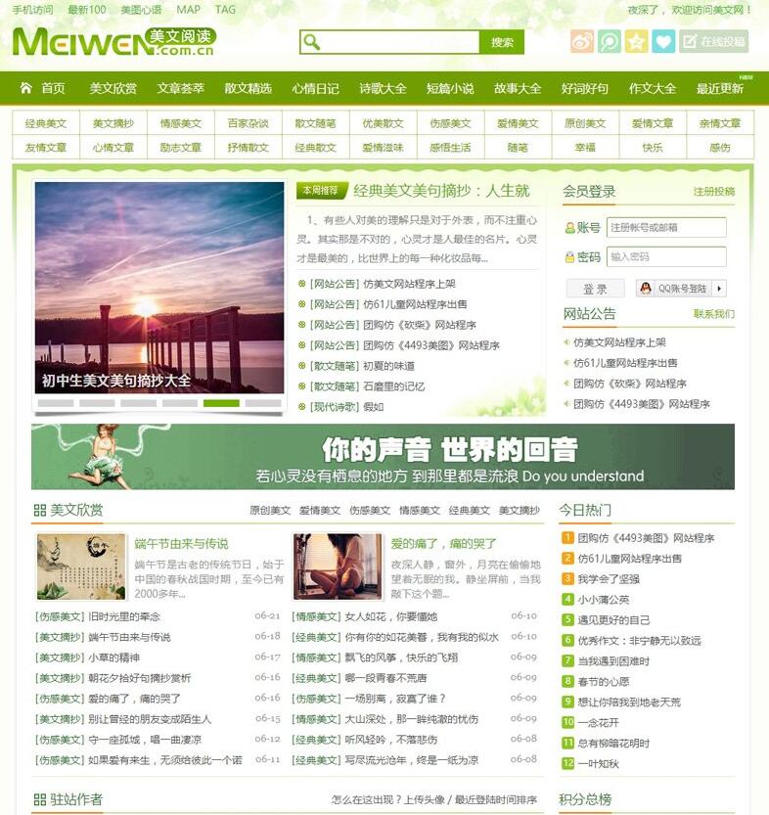Open 美文摘抄 tab in 美文欣赏 section
Screen dimensions: 769x815
click(x=520, y=511)
